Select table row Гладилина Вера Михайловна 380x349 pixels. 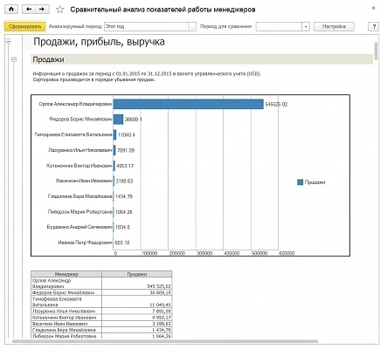(101, 330)
